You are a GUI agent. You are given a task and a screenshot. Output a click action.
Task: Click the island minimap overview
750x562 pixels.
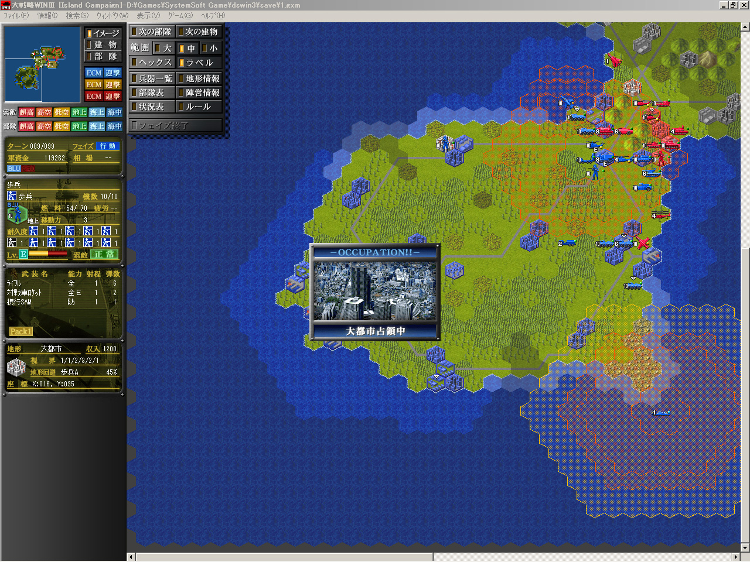click(42, 64)
